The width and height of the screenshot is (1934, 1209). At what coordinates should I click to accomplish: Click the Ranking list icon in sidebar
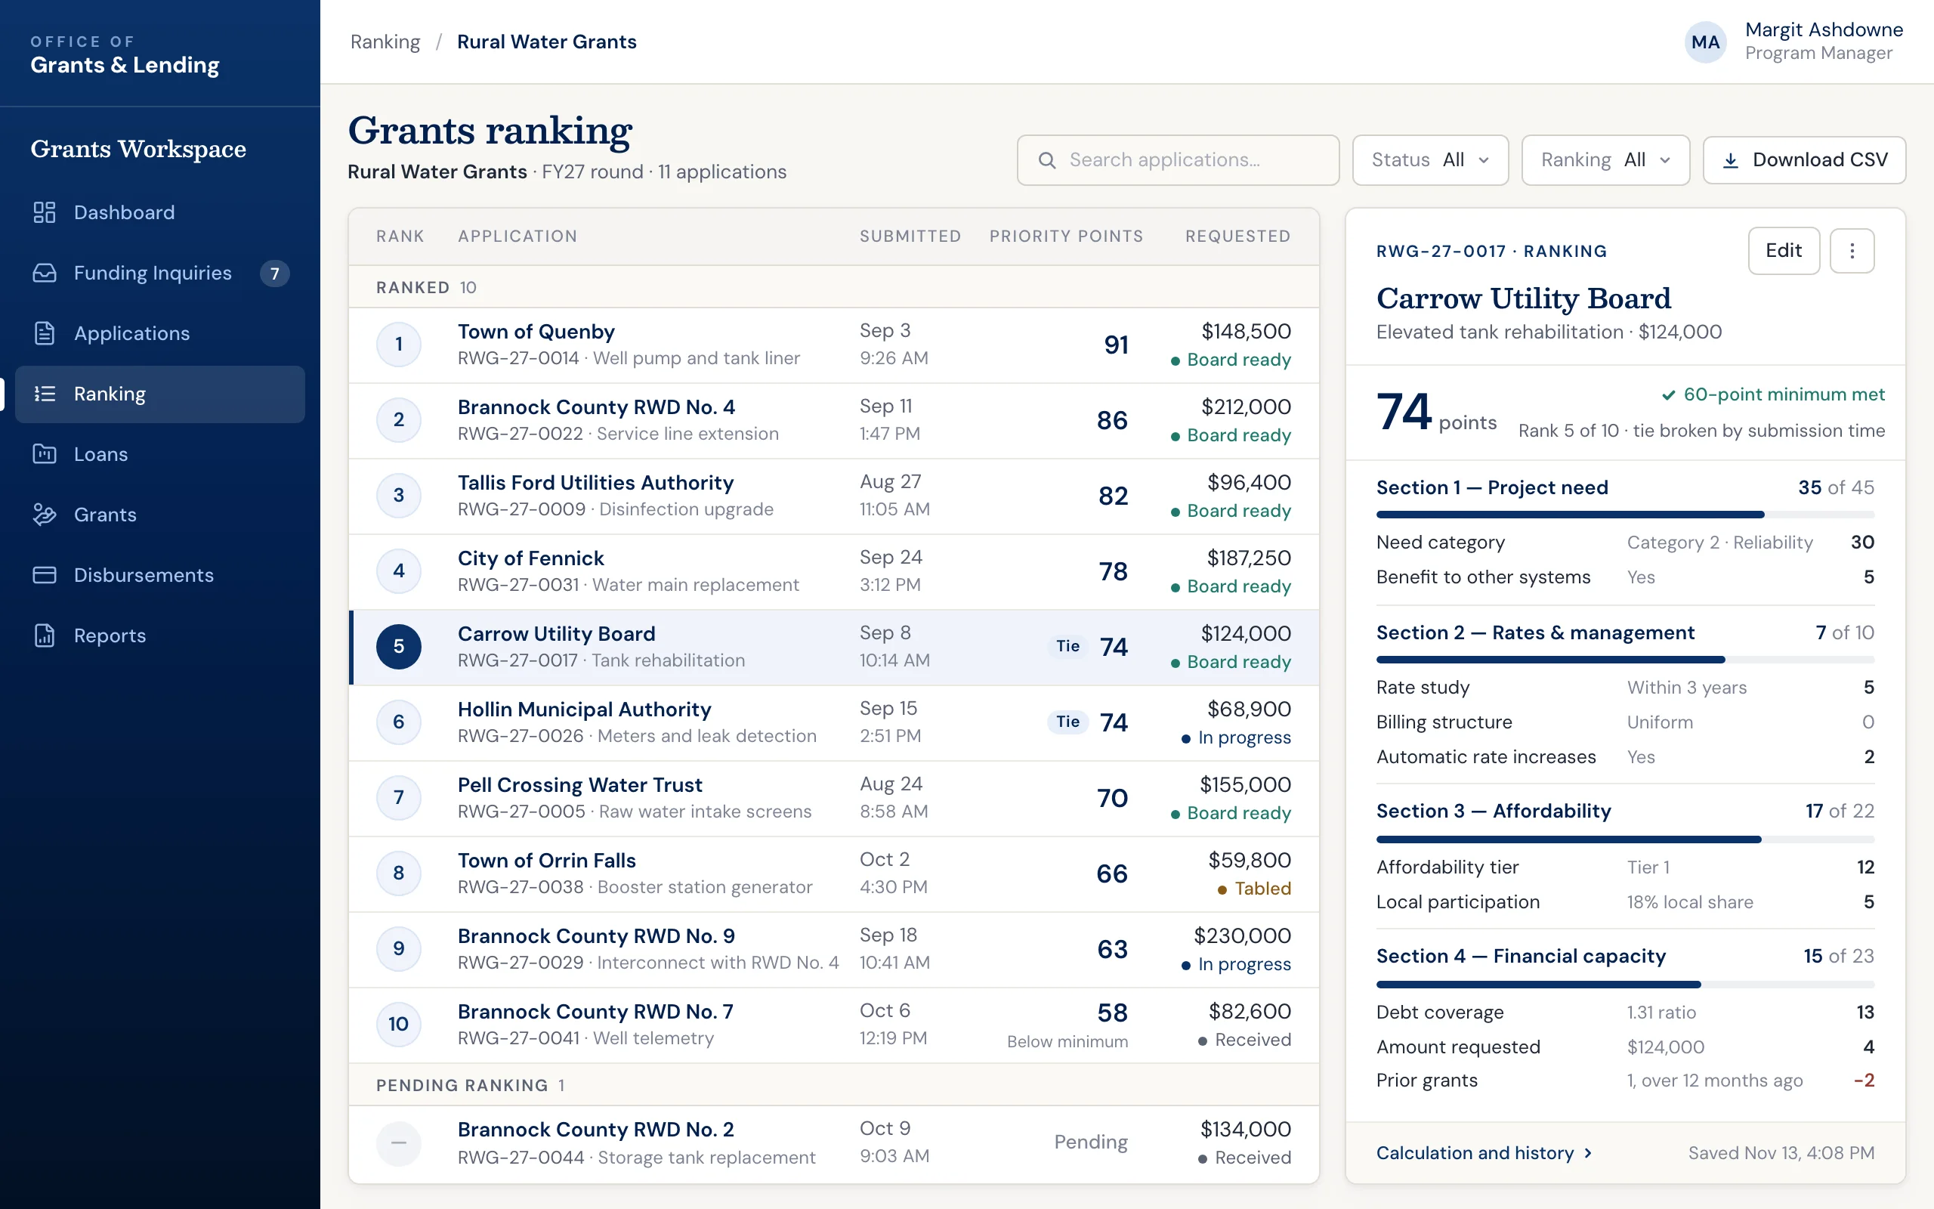coord(44,394)
